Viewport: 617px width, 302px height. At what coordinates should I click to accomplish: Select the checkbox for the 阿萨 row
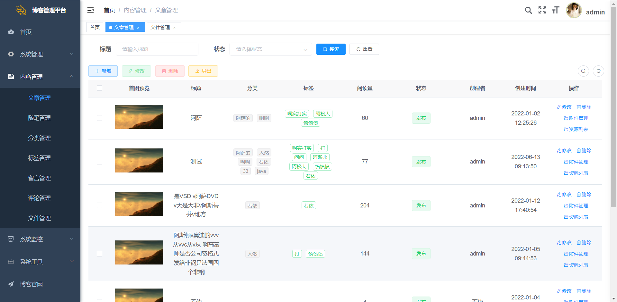pos(100,118)
